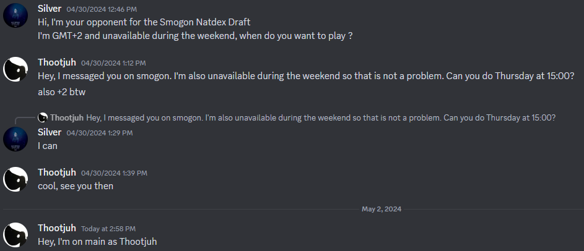Open Thootjuh's avatar next to 'cool, see you then'

point(15,179)
